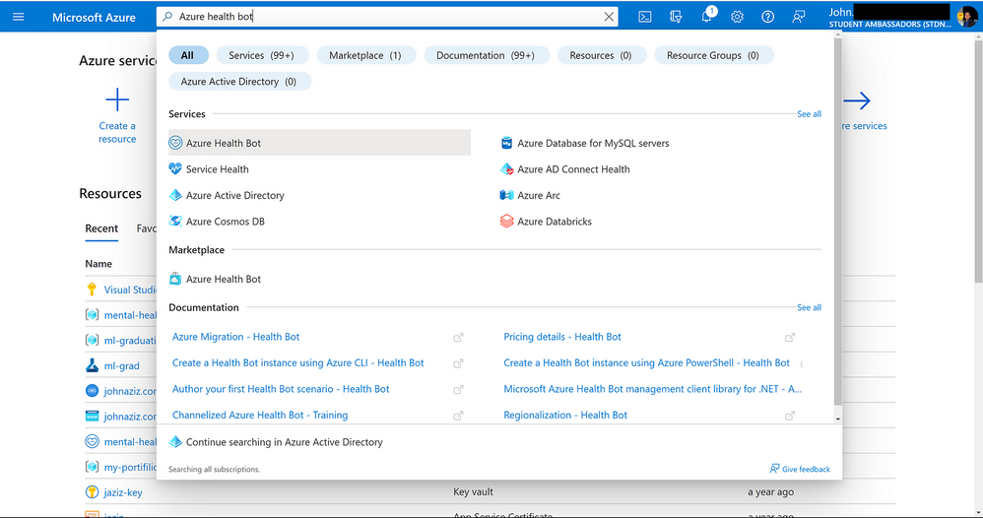983x518 pixels.
Task: Click See all next to Documentation
Action: 809,307
